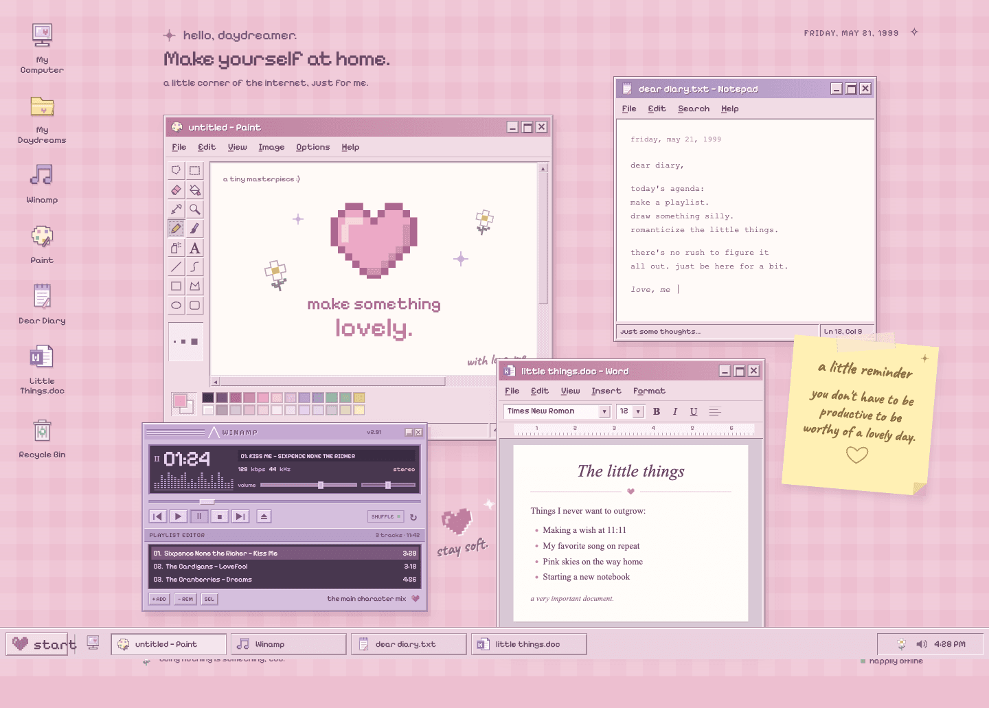Toggle Underline formatting in Word
Image resolution: width=989 pixels, height=708 pixels.
coord(694,411)
